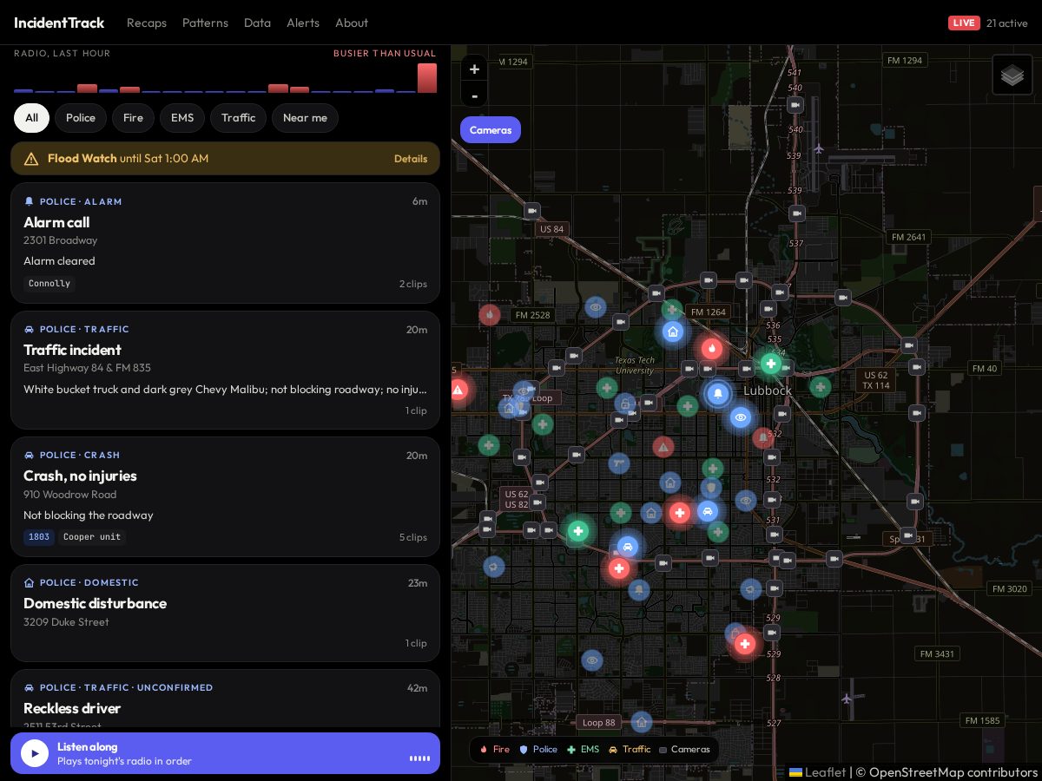The height and width of the screenshot is (781, 1042).
Task: Click the Flood Watch warning triangle icon
Action: tap(31, 159)
